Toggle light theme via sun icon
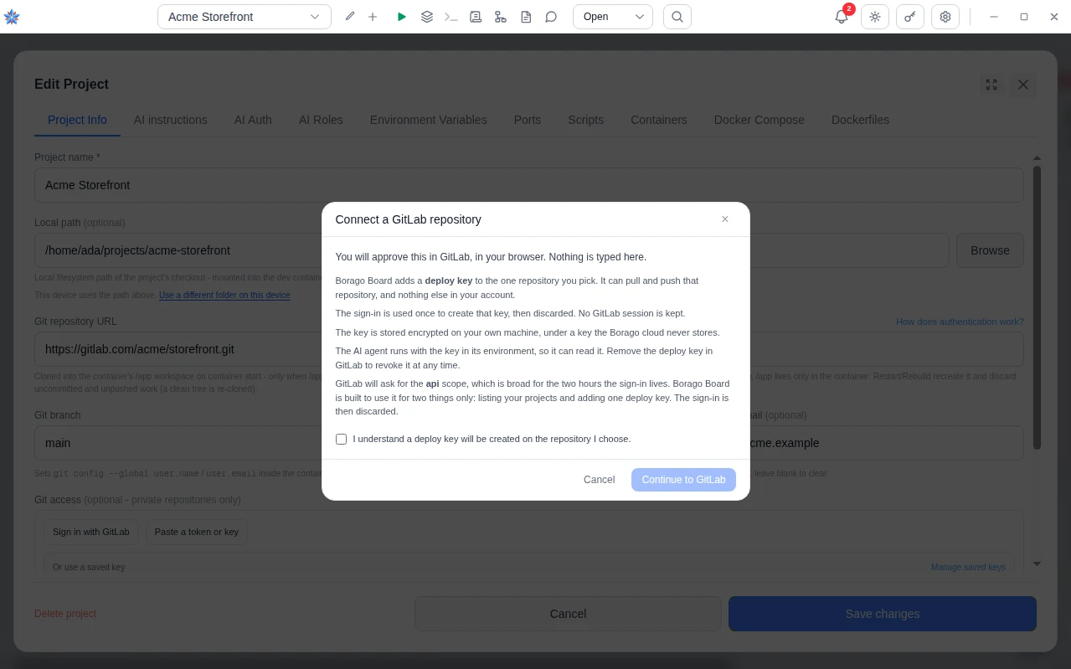Viewport: 1071px width, 669px height. coord(875,17)
